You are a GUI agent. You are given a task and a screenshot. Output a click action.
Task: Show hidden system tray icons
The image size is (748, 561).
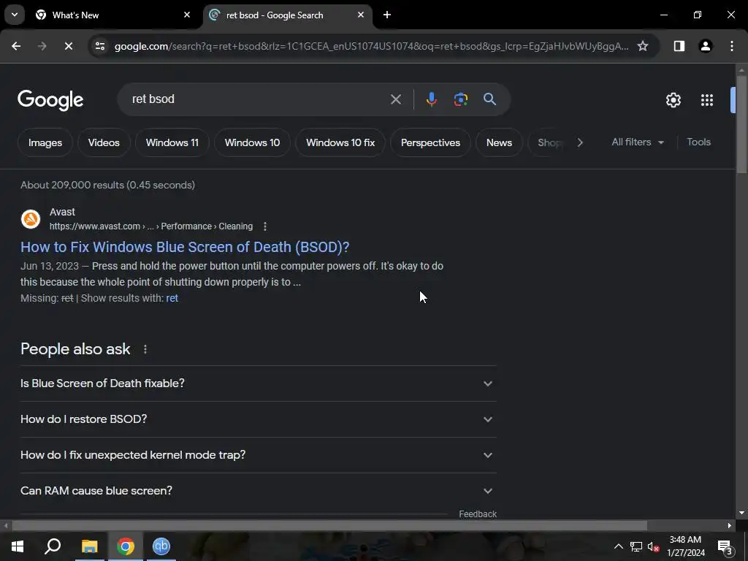[x=618, y=546]
